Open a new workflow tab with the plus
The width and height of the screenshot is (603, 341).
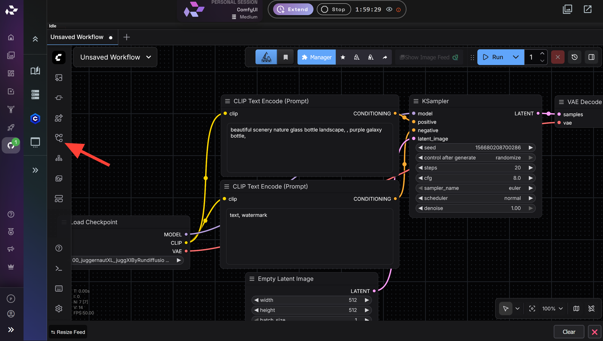pos(126,37)
